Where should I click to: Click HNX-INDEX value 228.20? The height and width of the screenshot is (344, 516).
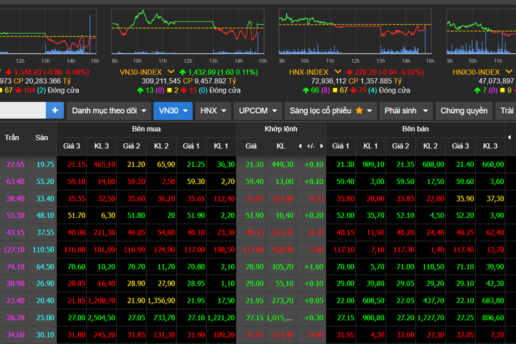coord(365,72)
